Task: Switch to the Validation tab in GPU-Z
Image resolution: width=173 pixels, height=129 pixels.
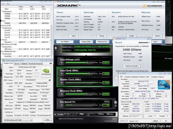Action: click(24, 64)
